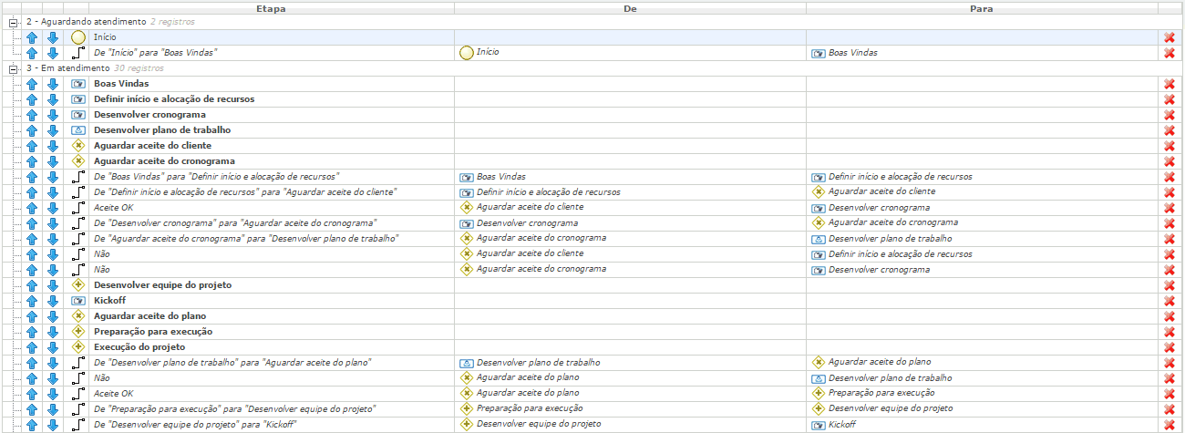Select the Definir início e alocação de recursos stage
This screenshot has width=1185, height=433.
pos(174,99)
